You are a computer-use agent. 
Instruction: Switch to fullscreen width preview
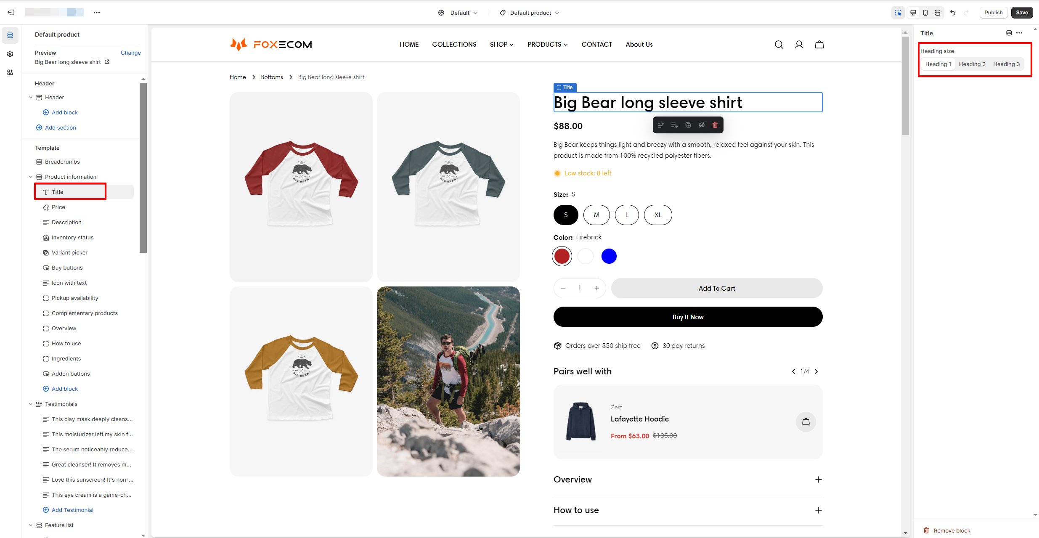pyautogui.click(x=938, y=13)
